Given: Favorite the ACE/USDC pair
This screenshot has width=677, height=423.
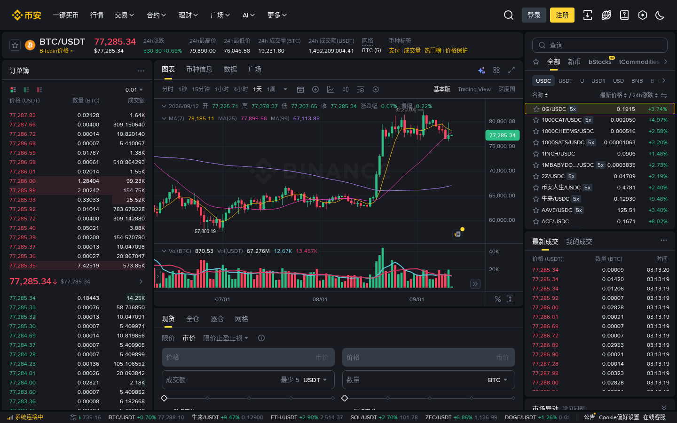Looking at the screenshot, I should coord(535,221).
